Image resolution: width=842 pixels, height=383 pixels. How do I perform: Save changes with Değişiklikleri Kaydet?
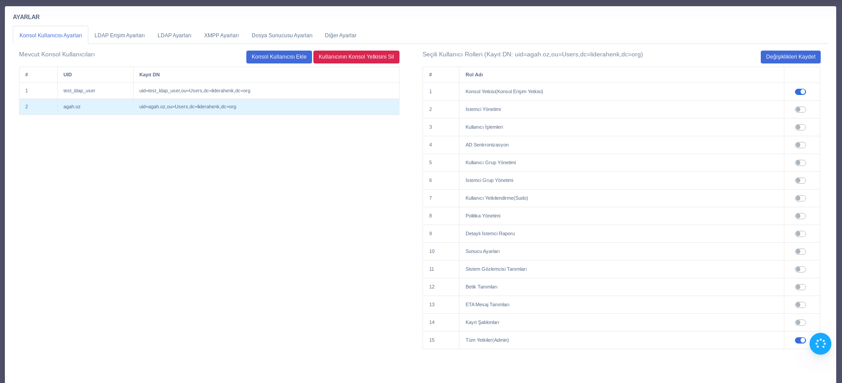pyautogui.click(x=790, y=57)
